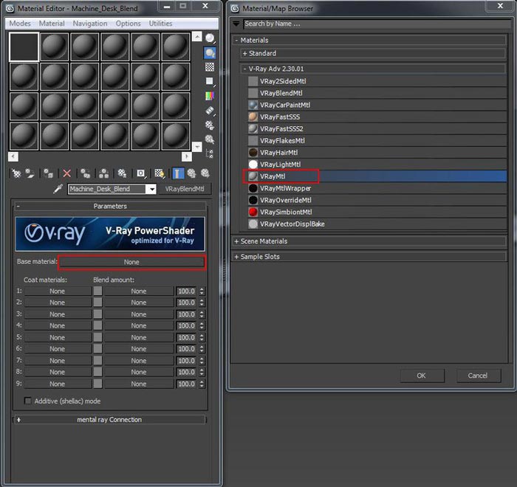Select VRayBlendMtl in the browser list
Screen dimensions: 517x487
click(x=377, y=93)
